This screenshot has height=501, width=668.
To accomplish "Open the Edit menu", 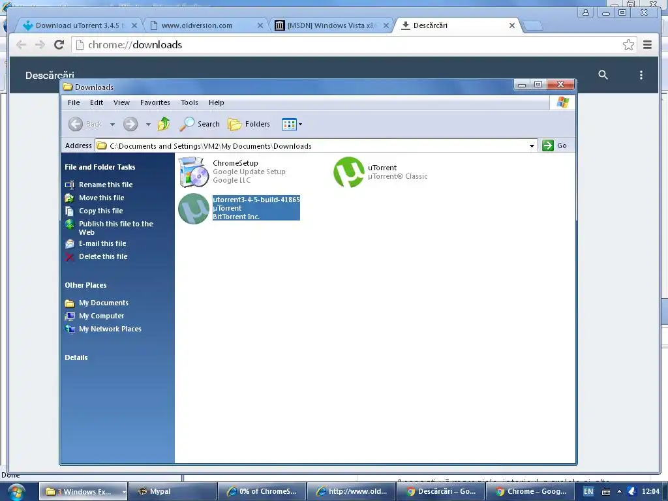I will click(x=97, y=102).
